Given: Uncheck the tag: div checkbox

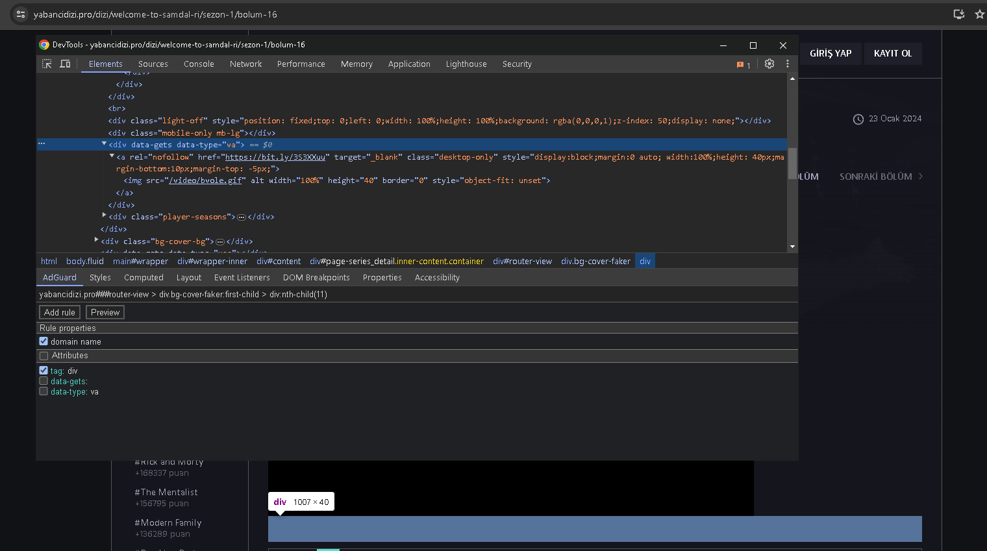Looking at the screenshot, I should click(44, 370).
